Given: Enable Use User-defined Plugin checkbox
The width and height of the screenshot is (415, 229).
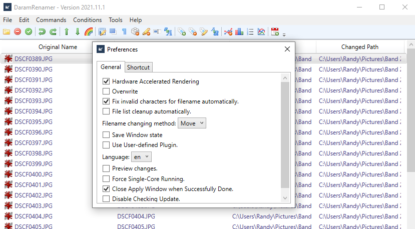Looking at the screenshot, I should (106, 145).
